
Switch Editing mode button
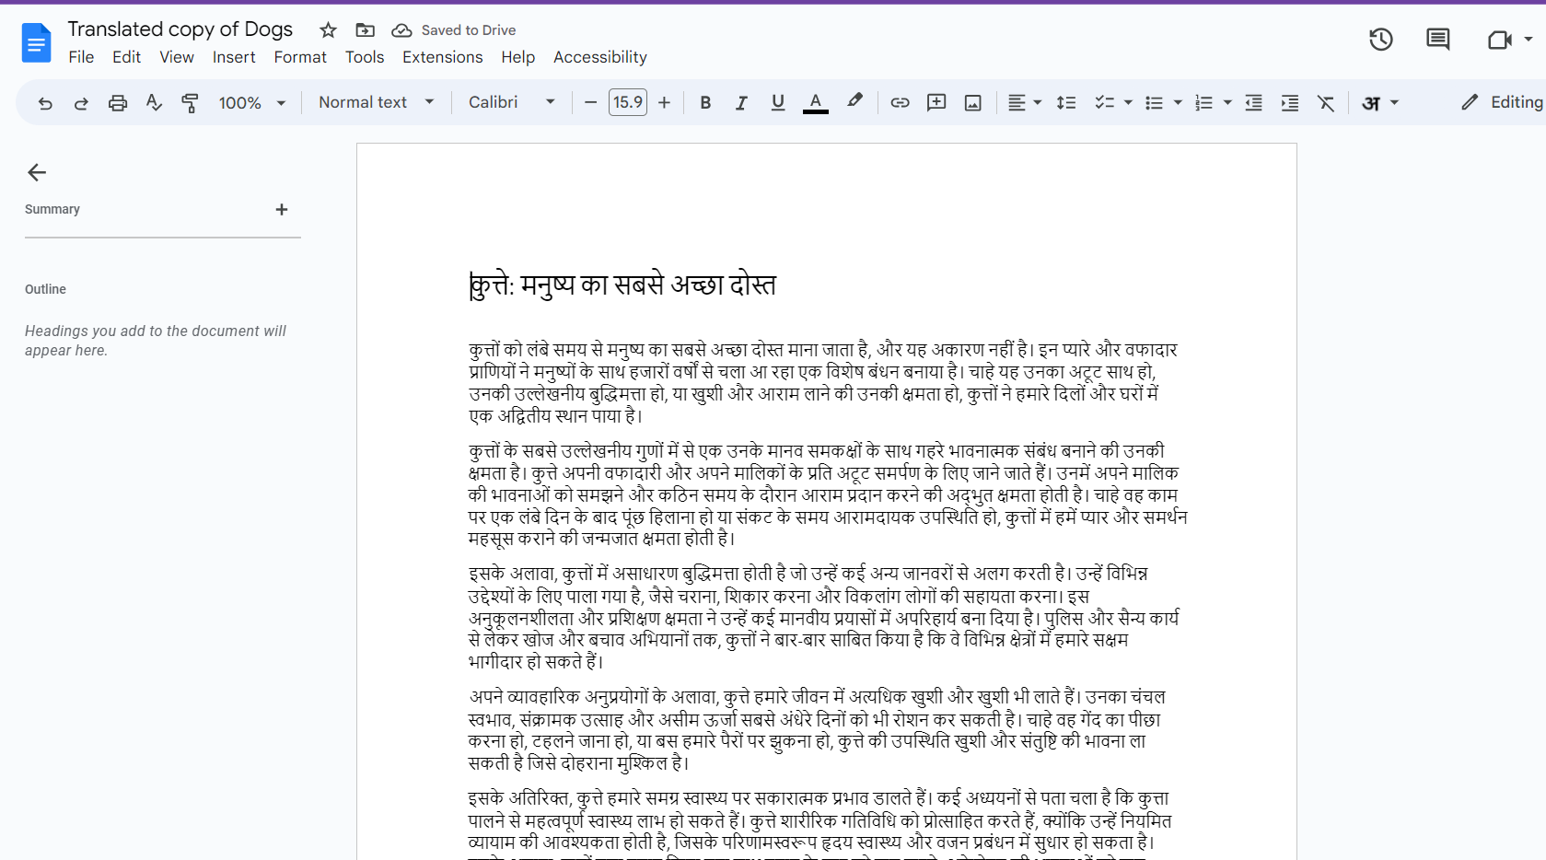[1502, 102]
